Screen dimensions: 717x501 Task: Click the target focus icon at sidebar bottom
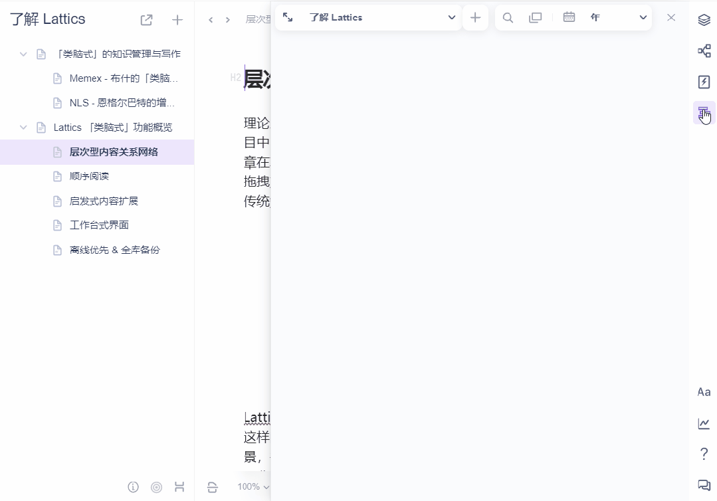tap(156, 487)
